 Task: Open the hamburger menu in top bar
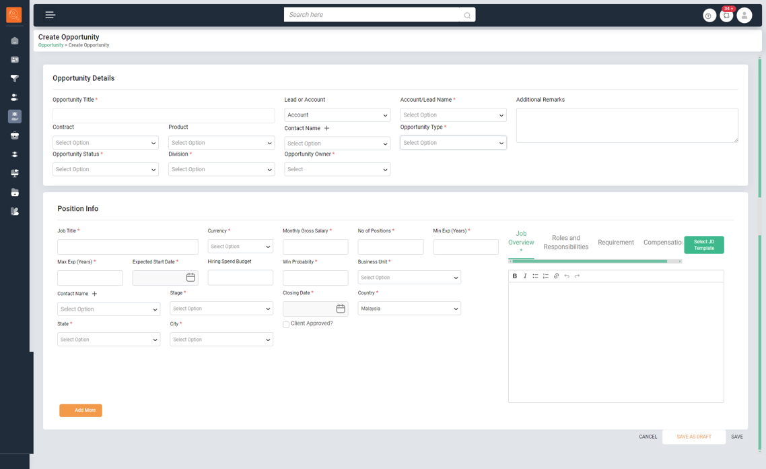(50, 15)
